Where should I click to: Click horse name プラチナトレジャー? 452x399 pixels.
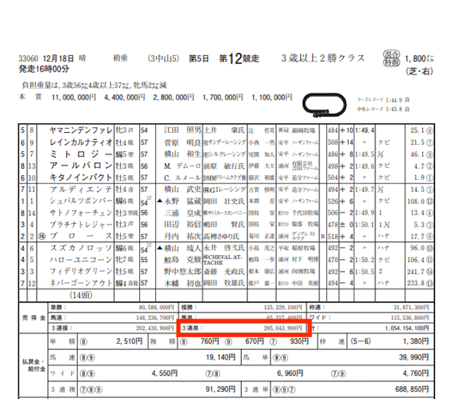[x=81, y=225]
